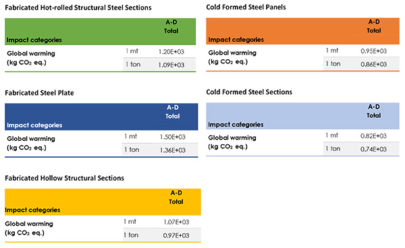
Task: Click the 1.07E+03 hollow sections value
Action: pos(176,222)
